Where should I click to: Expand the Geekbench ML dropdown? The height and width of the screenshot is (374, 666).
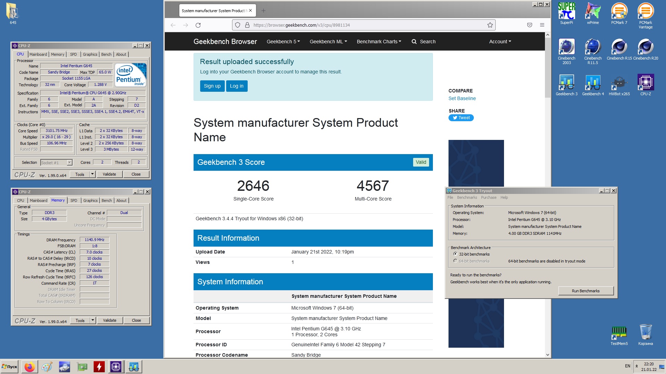pyautogui.click(x=328, y=42)
